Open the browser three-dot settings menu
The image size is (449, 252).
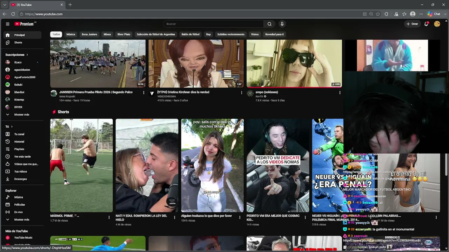point(421,14)
